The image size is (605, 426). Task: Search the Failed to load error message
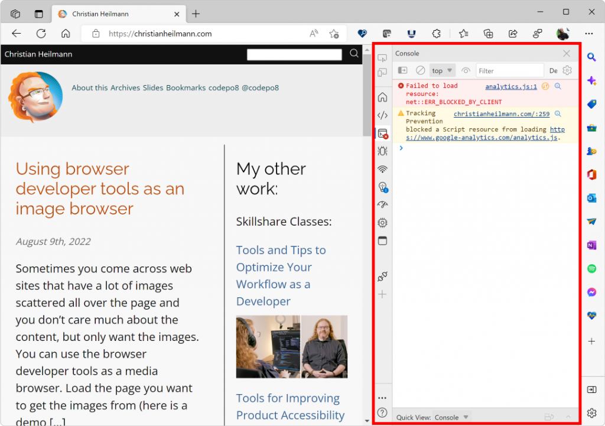coord(558,86)
